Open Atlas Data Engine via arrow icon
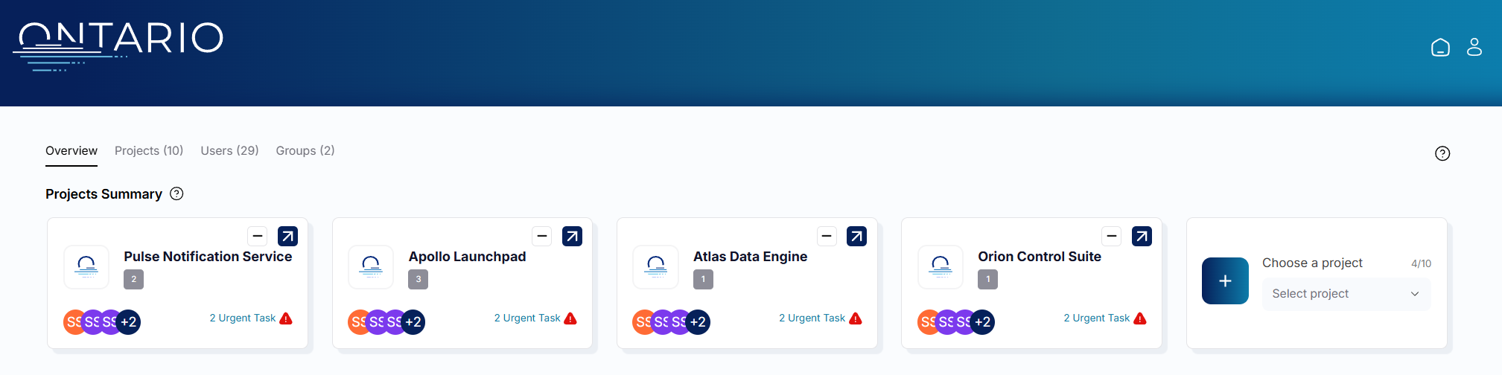 point(856,237)
